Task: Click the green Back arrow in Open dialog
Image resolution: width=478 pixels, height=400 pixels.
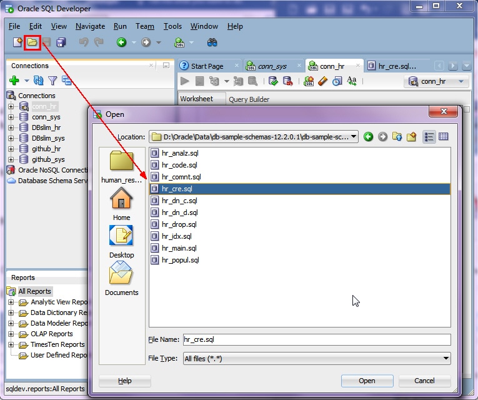Action: pos(368,137)
